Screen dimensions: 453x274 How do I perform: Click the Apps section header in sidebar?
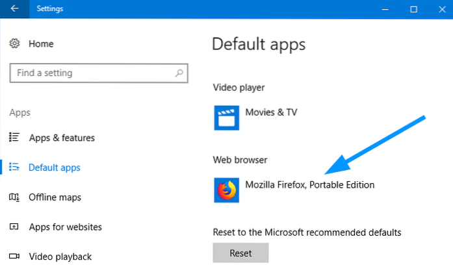[x=19, y=112]
